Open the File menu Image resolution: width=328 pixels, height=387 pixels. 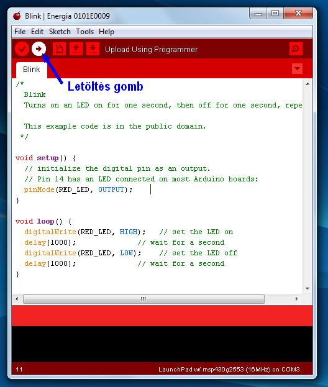pos(20,32)
